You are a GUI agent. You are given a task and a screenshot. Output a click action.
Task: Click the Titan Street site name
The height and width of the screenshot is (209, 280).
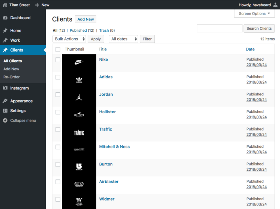point(20,5)
